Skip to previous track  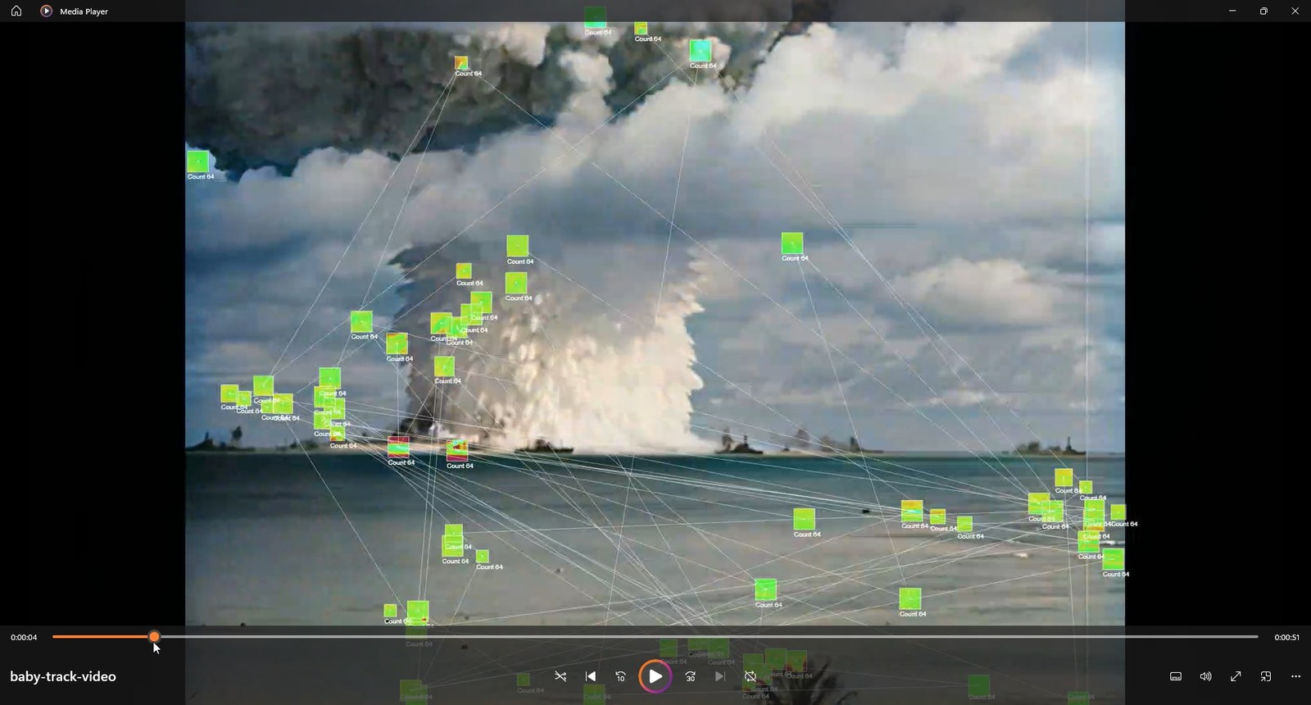point(591,676)
